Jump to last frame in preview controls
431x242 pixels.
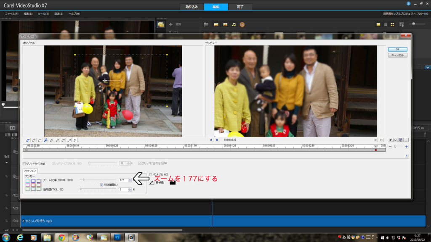point(381,140)
